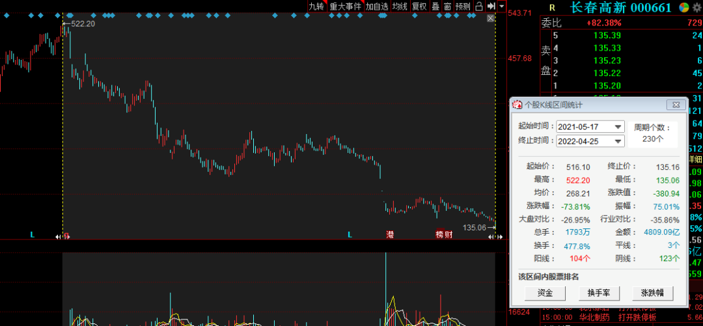
Task: Toggle 复权 price adjustment mode
Action: (x=419, y=7)
